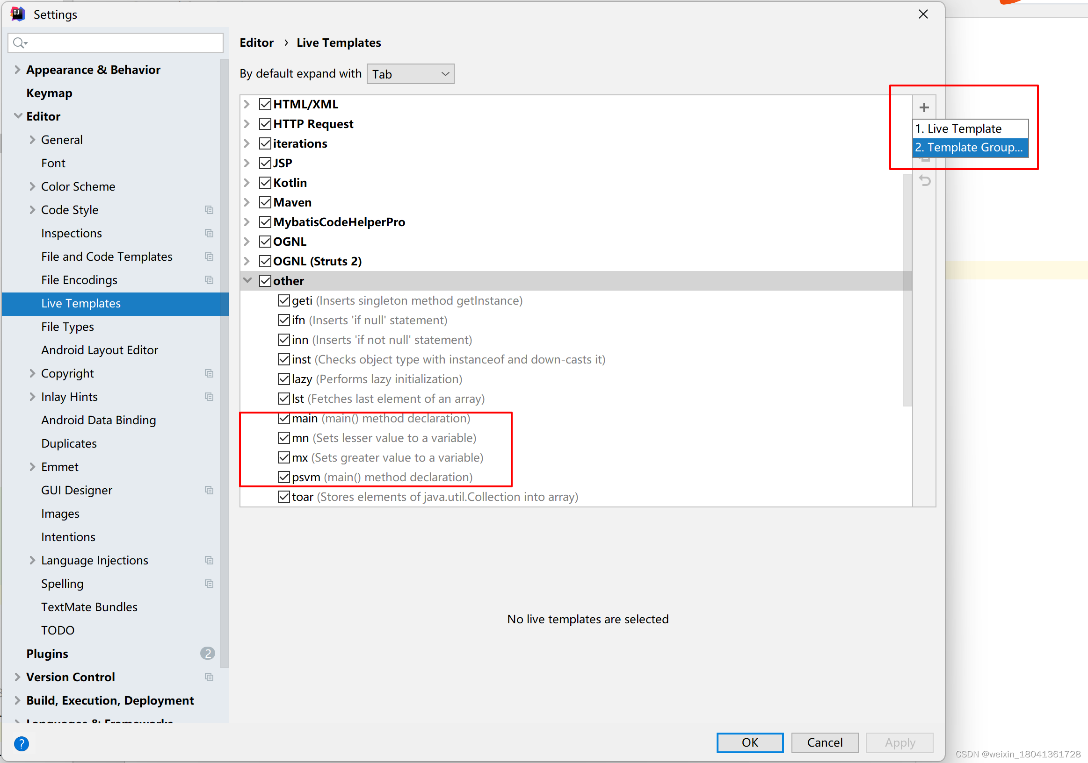This screenshot has width=1088, height=763.
Task: Click the Cancel button
Action: coord(824,742)
